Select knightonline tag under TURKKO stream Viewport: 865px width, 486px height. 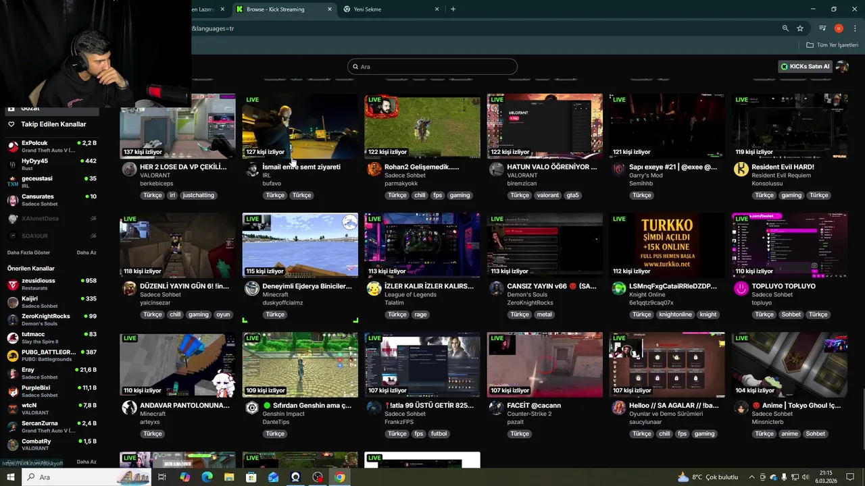[x=675, y=315]
